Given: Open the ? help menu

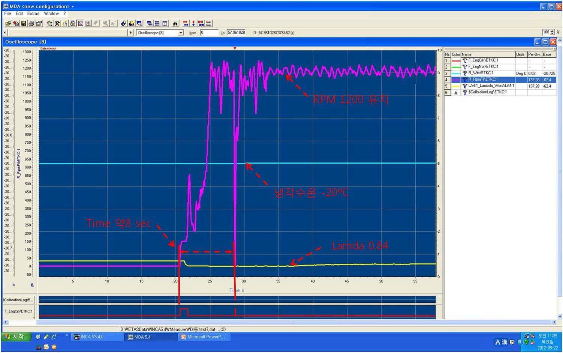Looking at the screenshot, I should point(64,14).
